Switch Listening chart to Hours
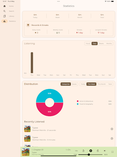The image size is (117, 157). coord(88,44)
